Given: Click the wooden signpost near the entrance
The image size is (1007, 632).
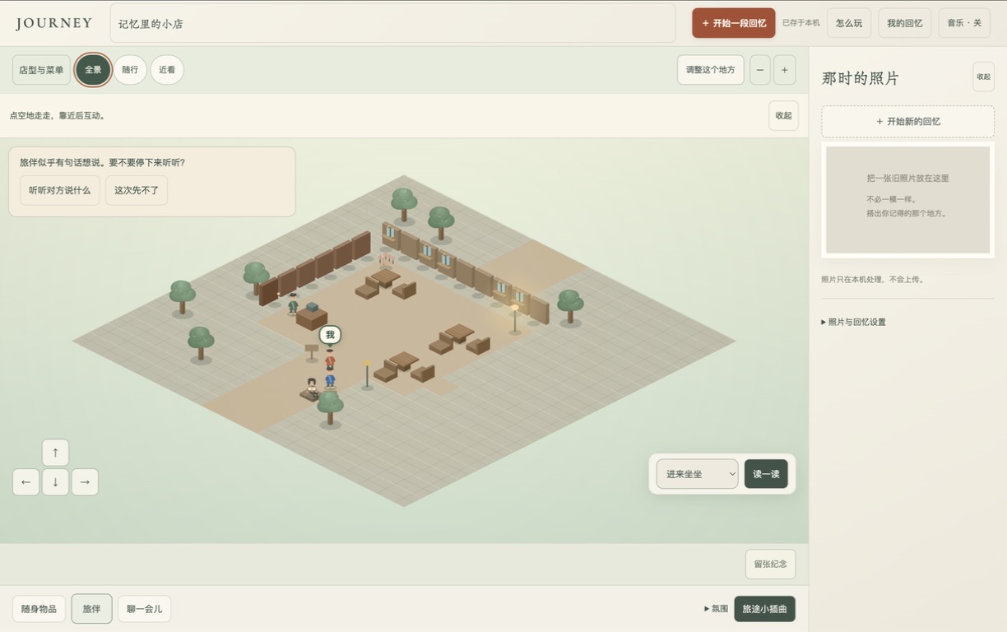Looking at the screenshot, I should (x=312, y=352).
